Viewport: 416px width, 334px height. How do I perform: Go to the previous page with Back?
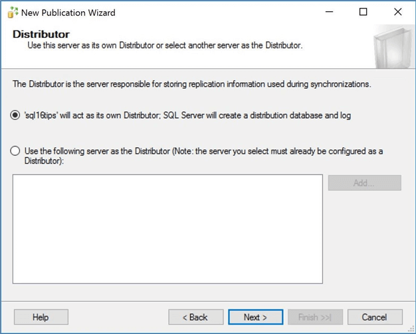click(195, 317)
